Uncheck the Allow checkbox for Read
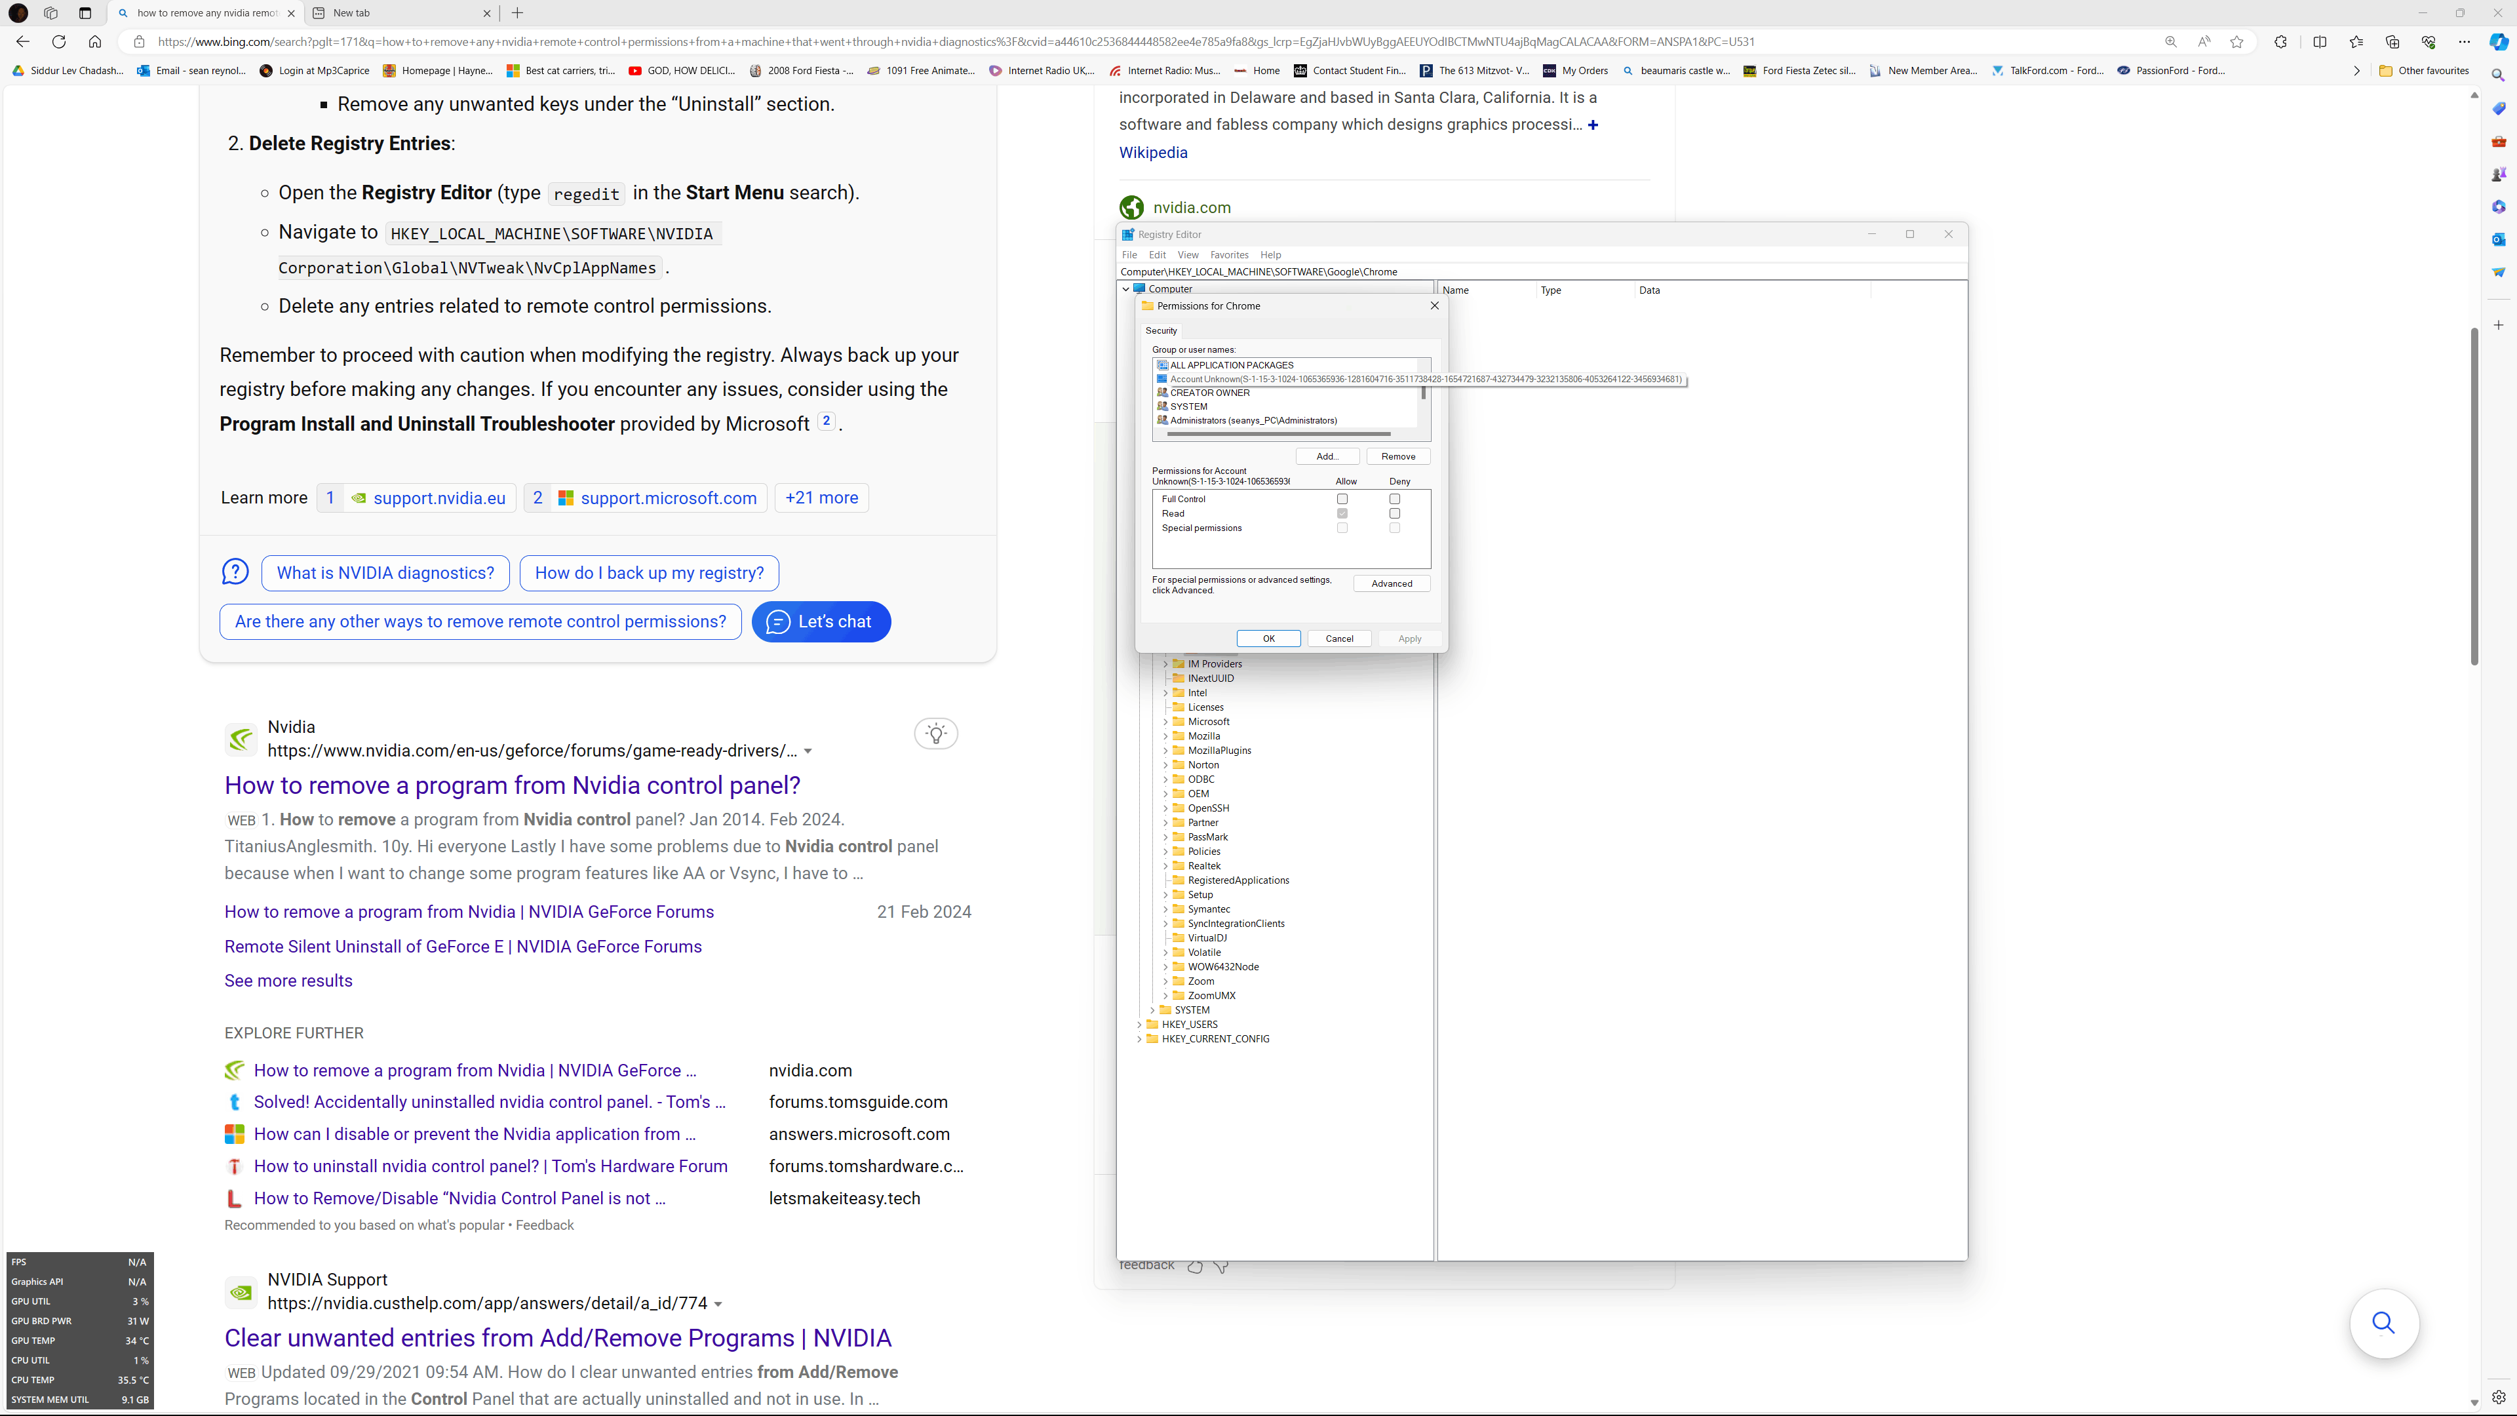Viewport: 2517px width, 1416px height. tap(1342, 513)
